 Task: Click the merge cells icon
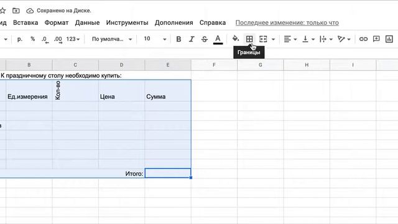coord(263,39)
